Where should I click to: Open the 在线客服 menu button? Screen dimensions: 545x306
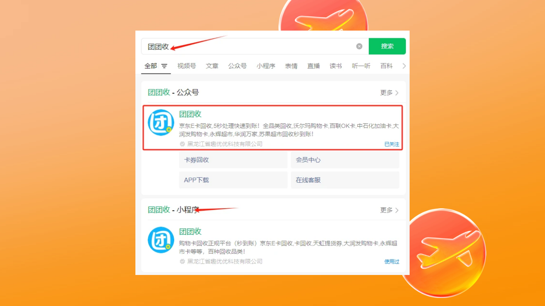345,180
